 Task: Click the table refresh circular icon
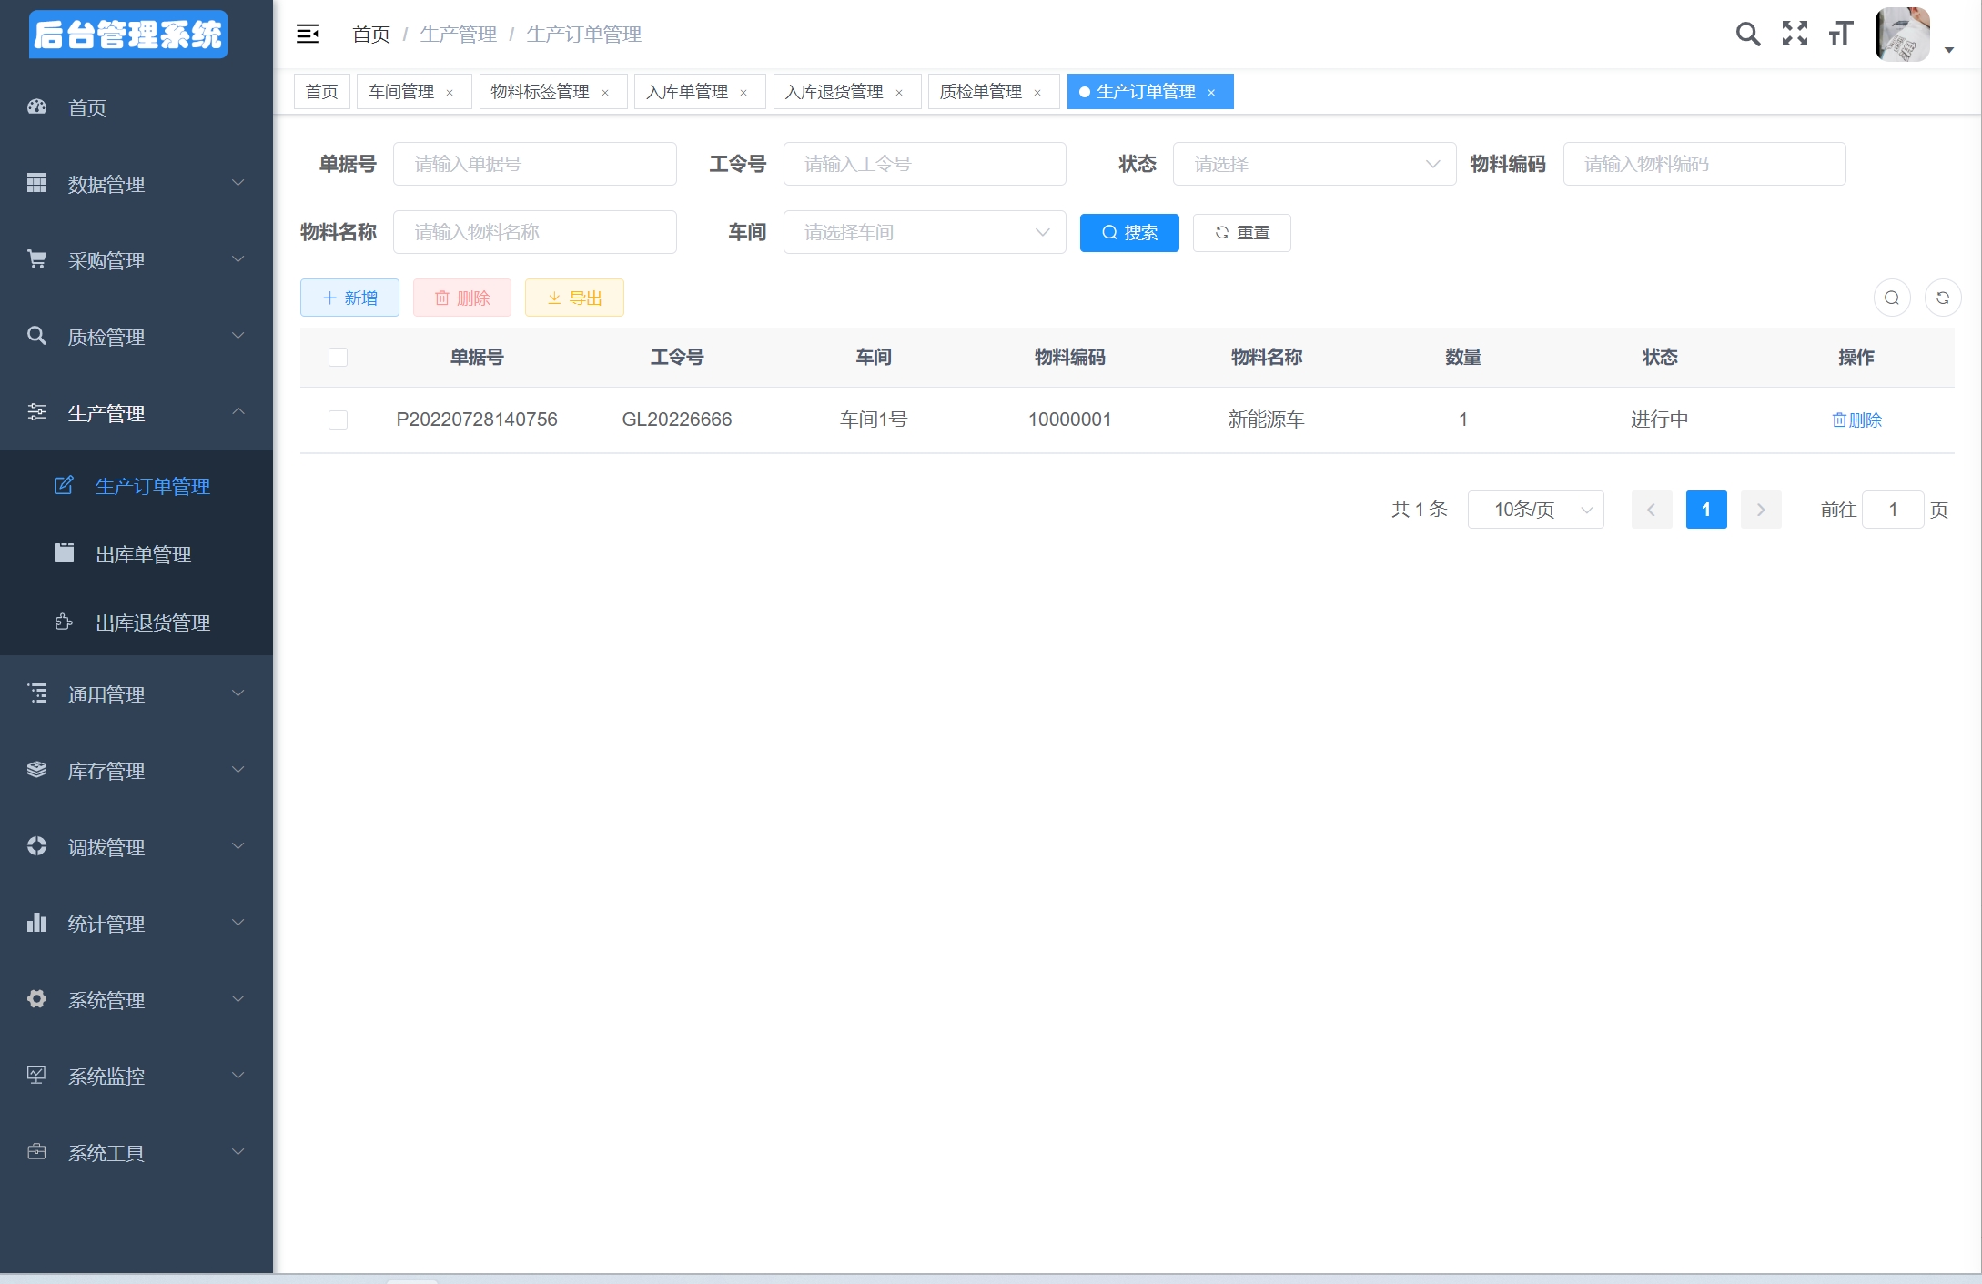[1942, 298]
